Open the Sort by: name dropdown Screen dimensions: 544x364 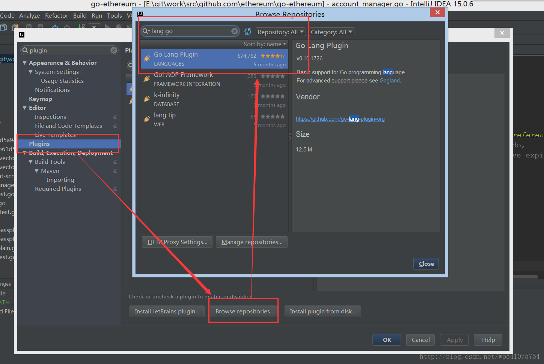(x=265, y=44)
